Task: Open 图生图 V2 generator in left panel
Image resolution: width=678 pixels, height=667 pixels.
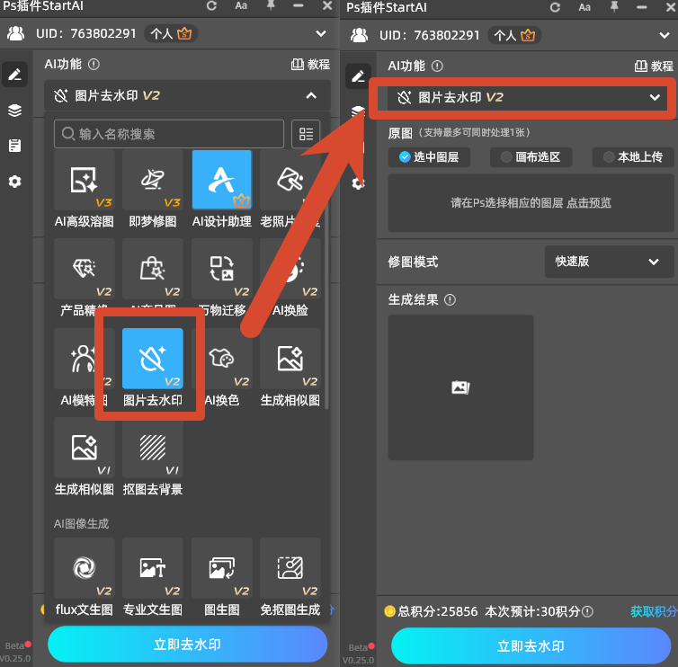Action: tap(222, 568)
